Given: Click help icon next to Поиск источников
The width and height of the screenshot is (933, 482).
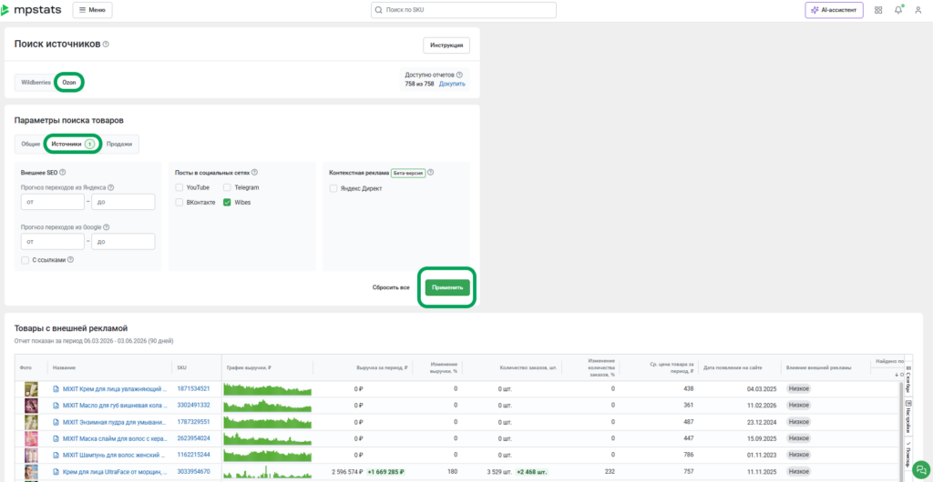Looking at the screenshot, I should click(x=106, y=44).
